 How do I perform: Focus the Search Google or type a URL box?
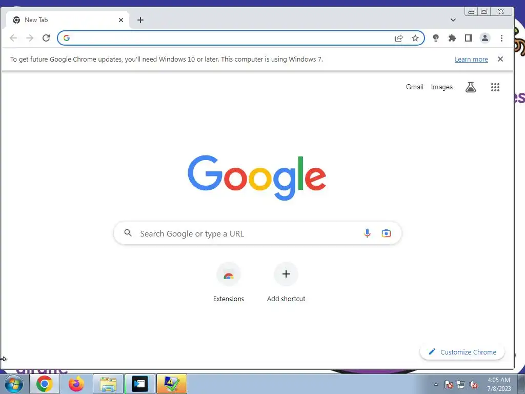[257, 233]
